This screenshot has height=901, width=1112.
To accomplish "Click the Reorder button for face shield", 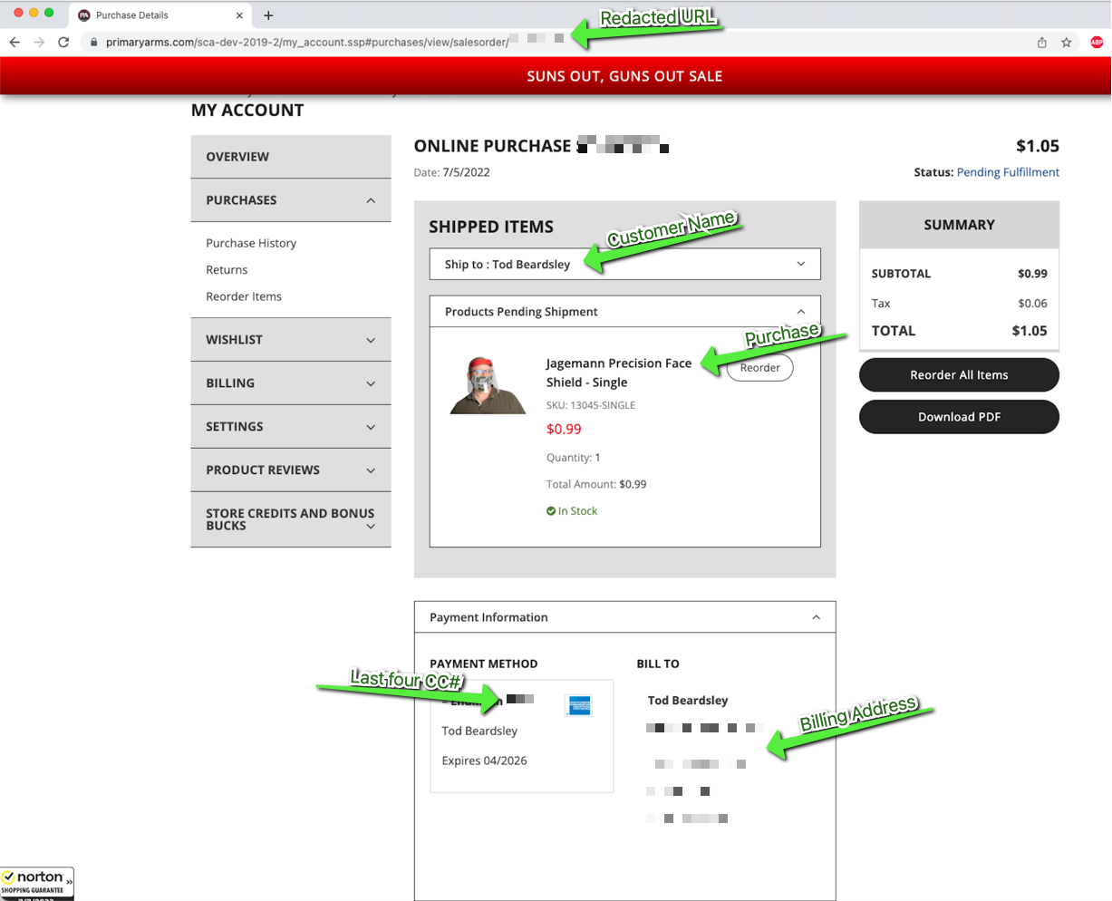I will [759, 368].
